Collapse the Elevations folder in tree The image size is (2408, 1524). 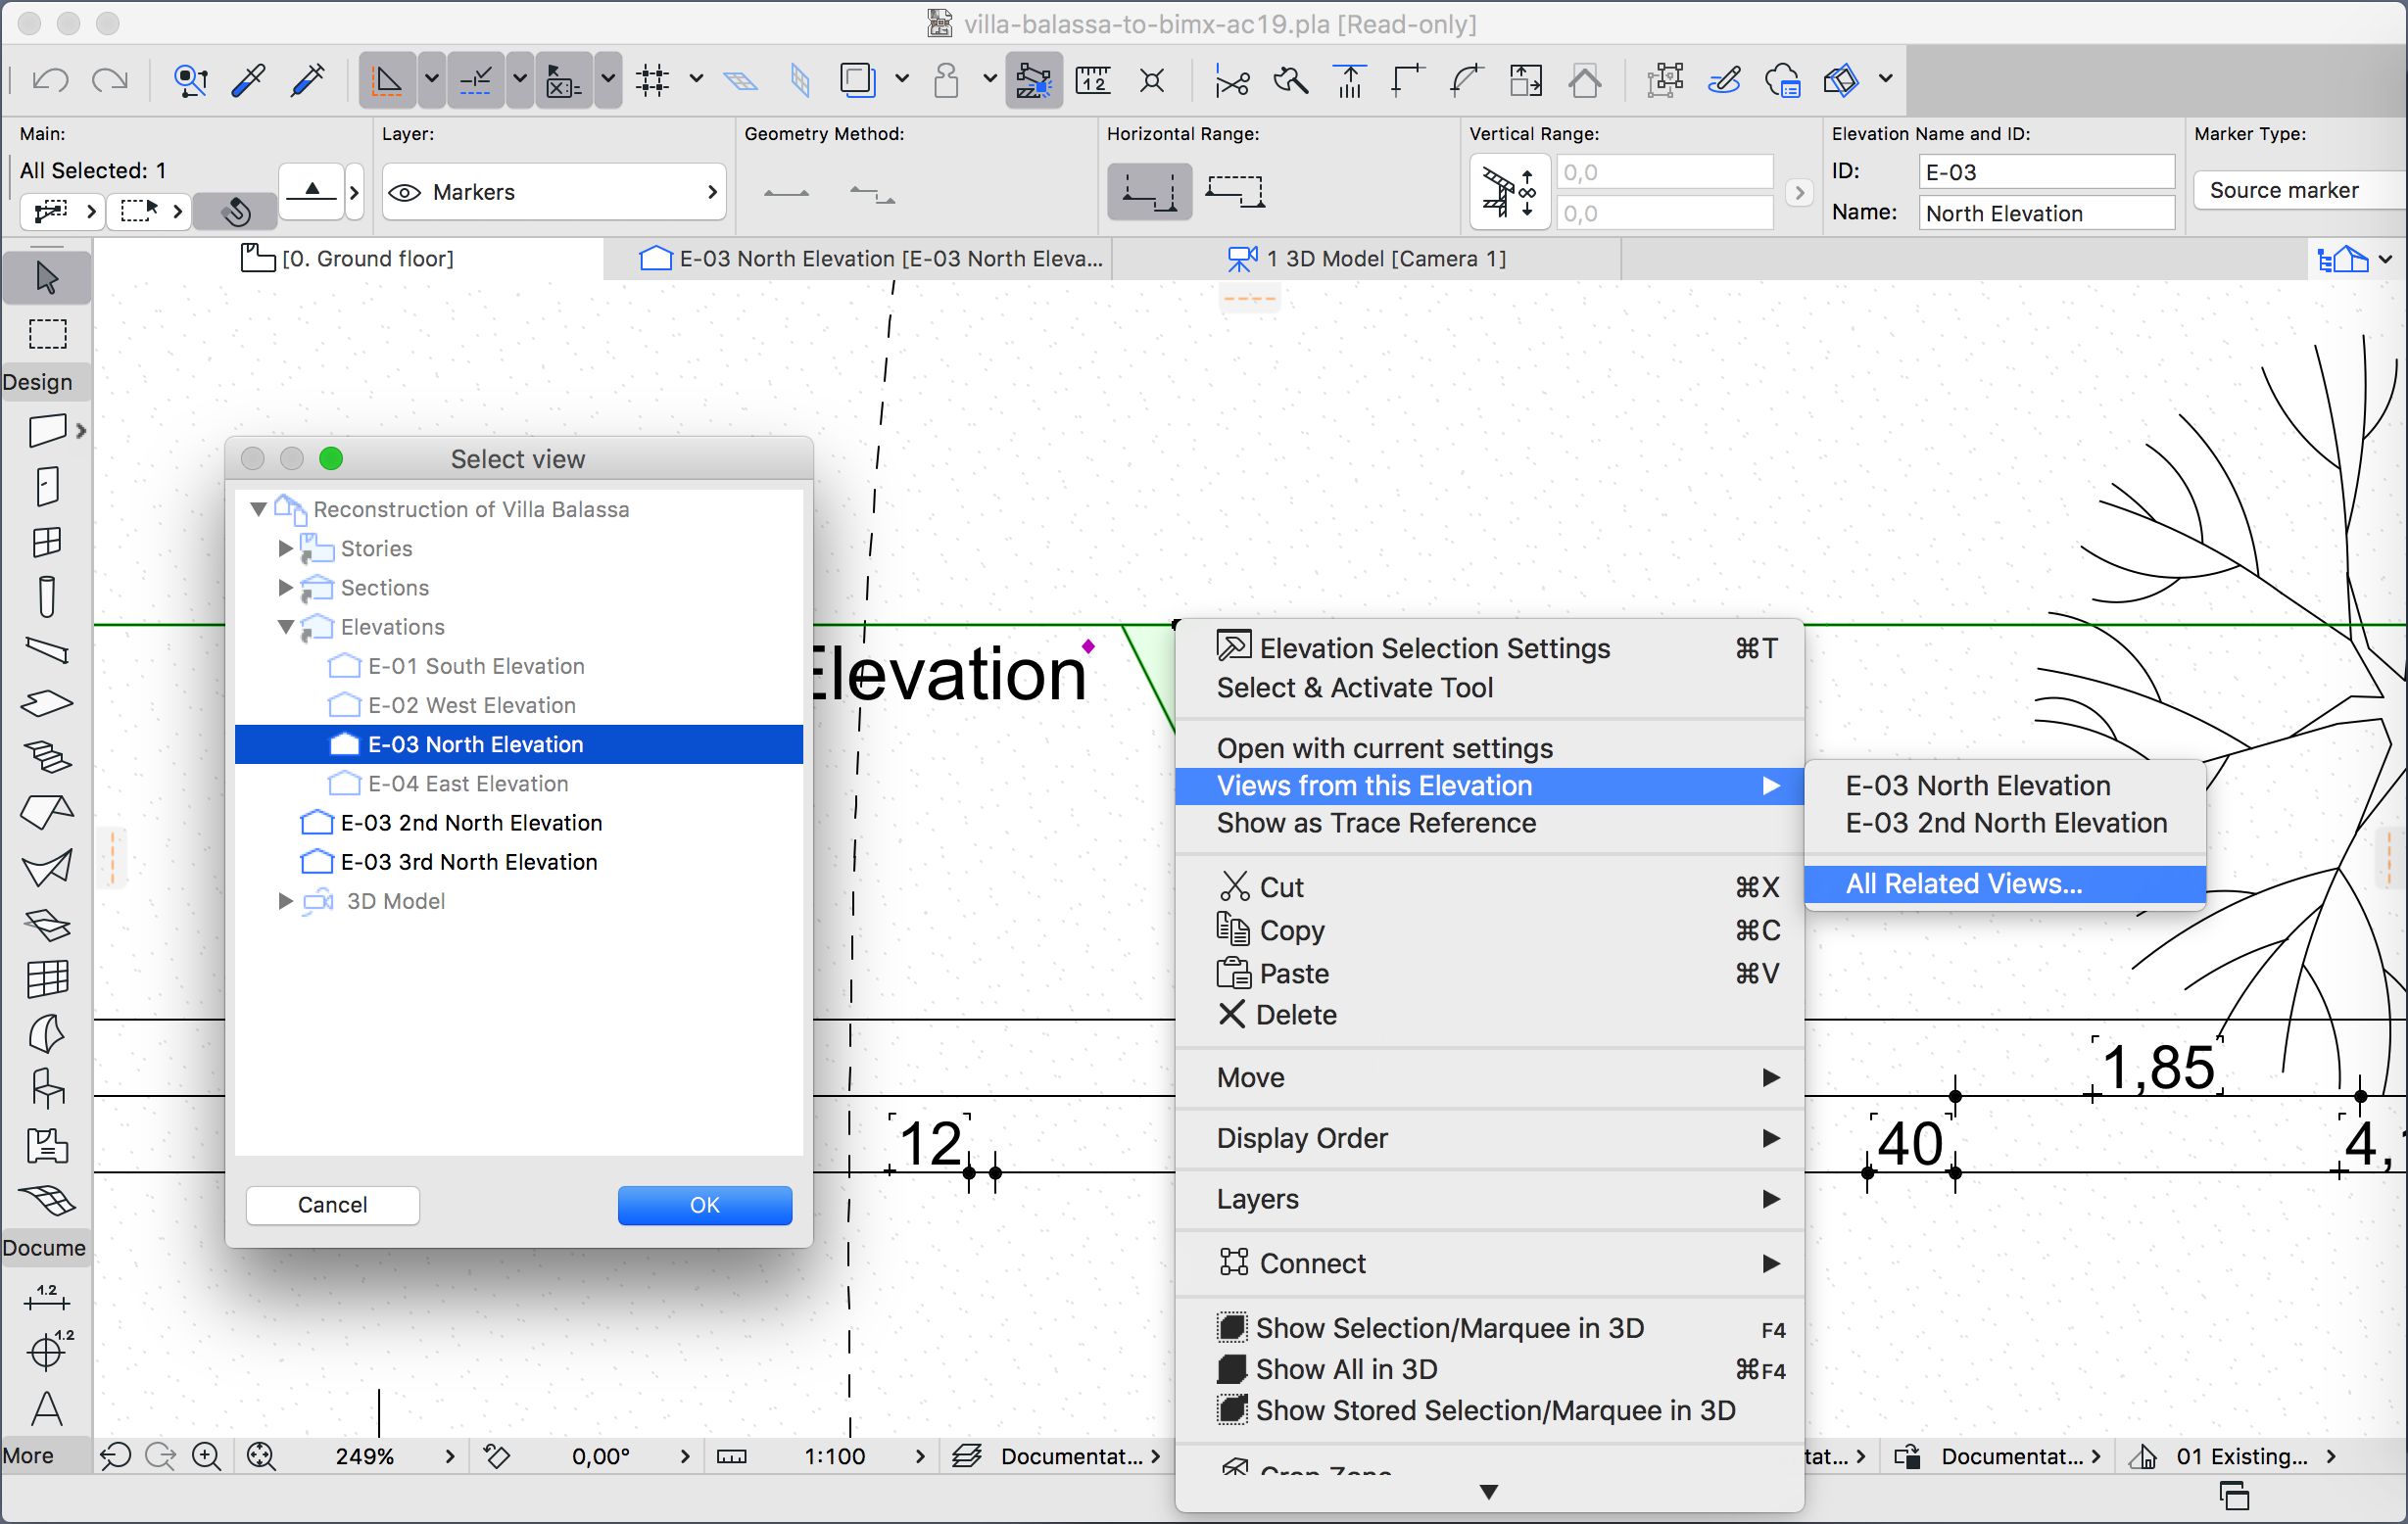click(285, 627)
